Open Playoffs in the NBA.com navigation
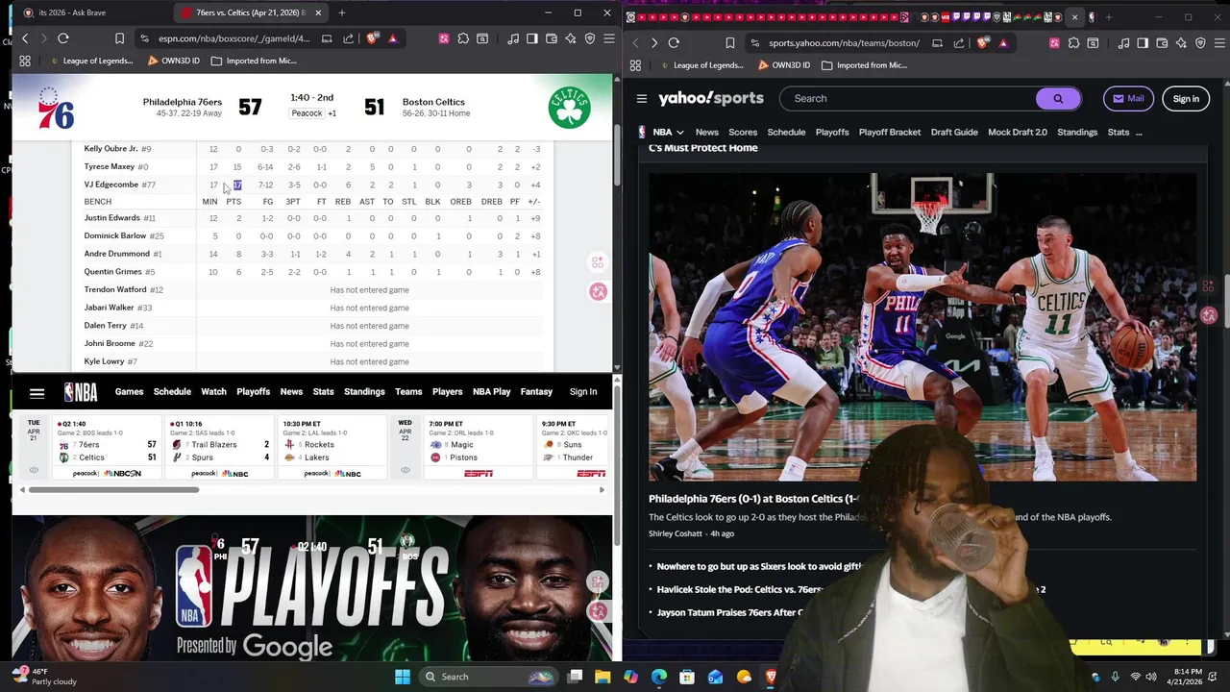Screen dimensions: 1230x692 [x=254, y=392]
